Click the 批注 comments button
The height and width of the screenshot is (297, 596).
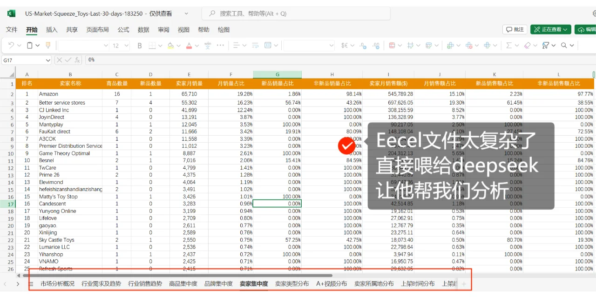pos(515,29)
